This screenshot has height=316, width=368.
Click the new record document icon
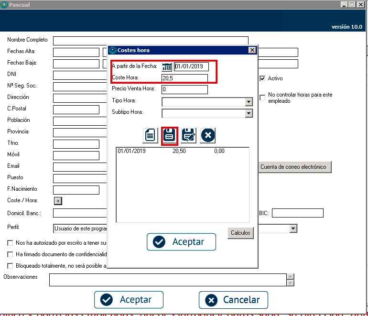(x=151, y=135)
